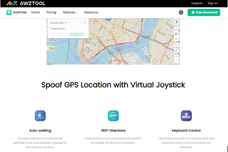Click the Auto-walking walker icon
The image size is (228, 152).
[40, 116]
